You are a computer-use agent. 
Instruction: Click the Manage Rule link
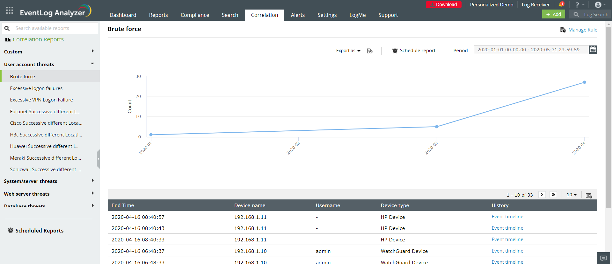tap(582, 30)
